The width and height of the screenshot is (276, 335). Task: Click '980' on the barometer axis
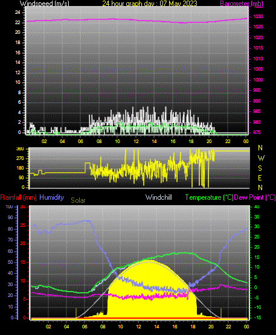coord(257,122)
